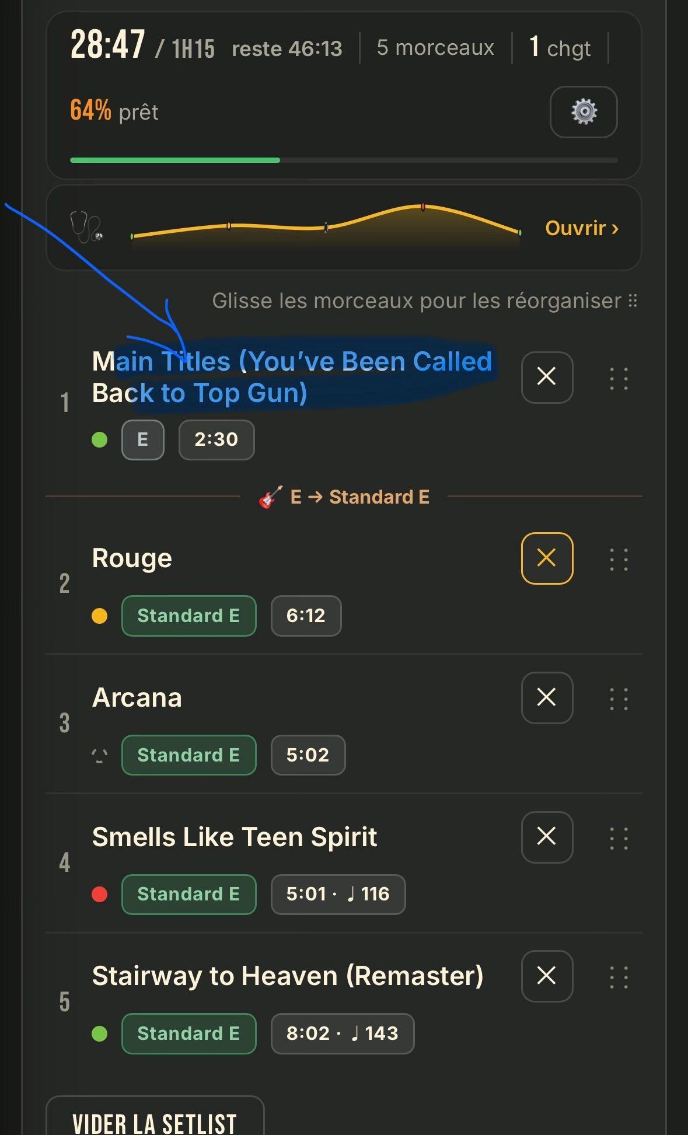This screenshot has height=1135, width=688.
Task: Grab the drag handle for Rouge
Action: [619, 559]
